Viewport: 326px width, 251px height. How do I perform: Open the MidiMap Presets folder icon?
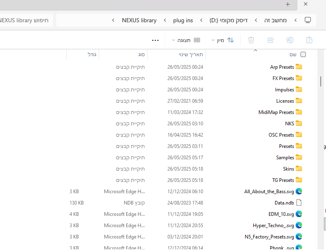pyautogui.click(x=299, y=112)
